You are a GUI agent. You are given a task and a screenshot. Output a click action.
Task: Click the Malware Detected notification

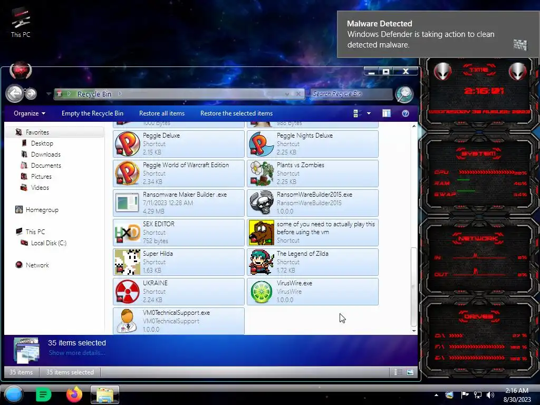click(x=438, y=34)
